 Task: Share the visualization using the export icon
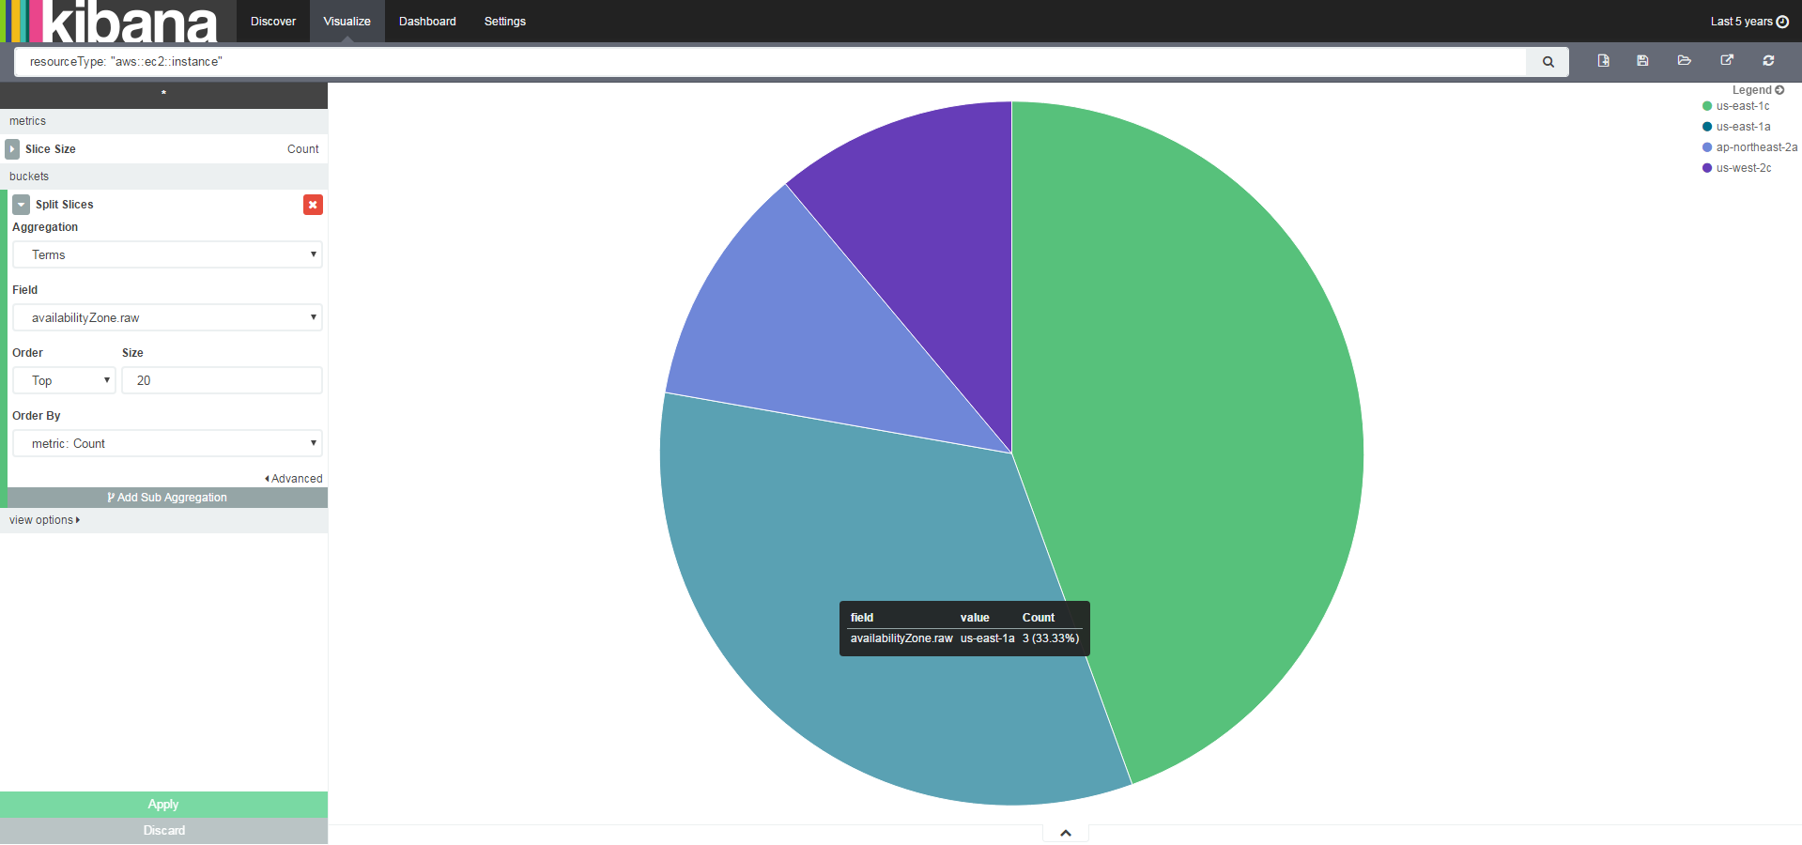(1726, 60)
